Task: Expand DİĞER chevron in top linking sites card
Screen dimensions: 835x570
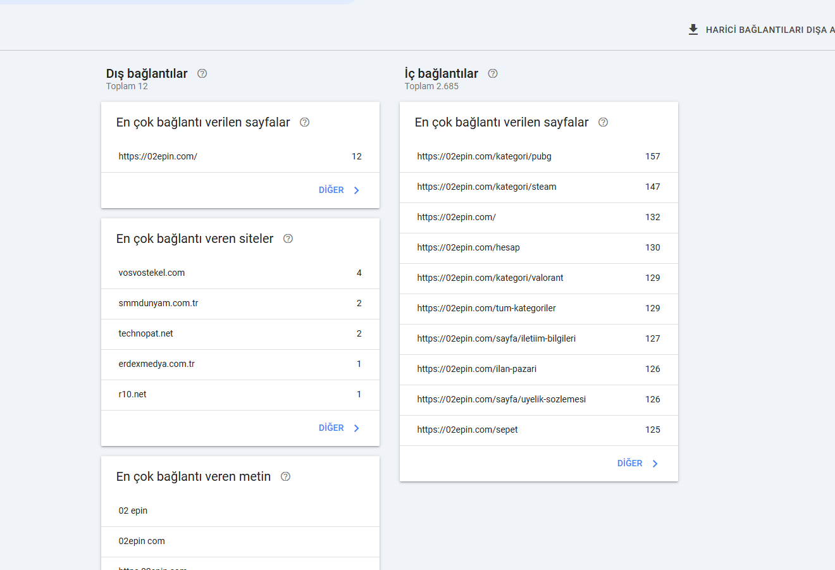Action: [357, 428]
